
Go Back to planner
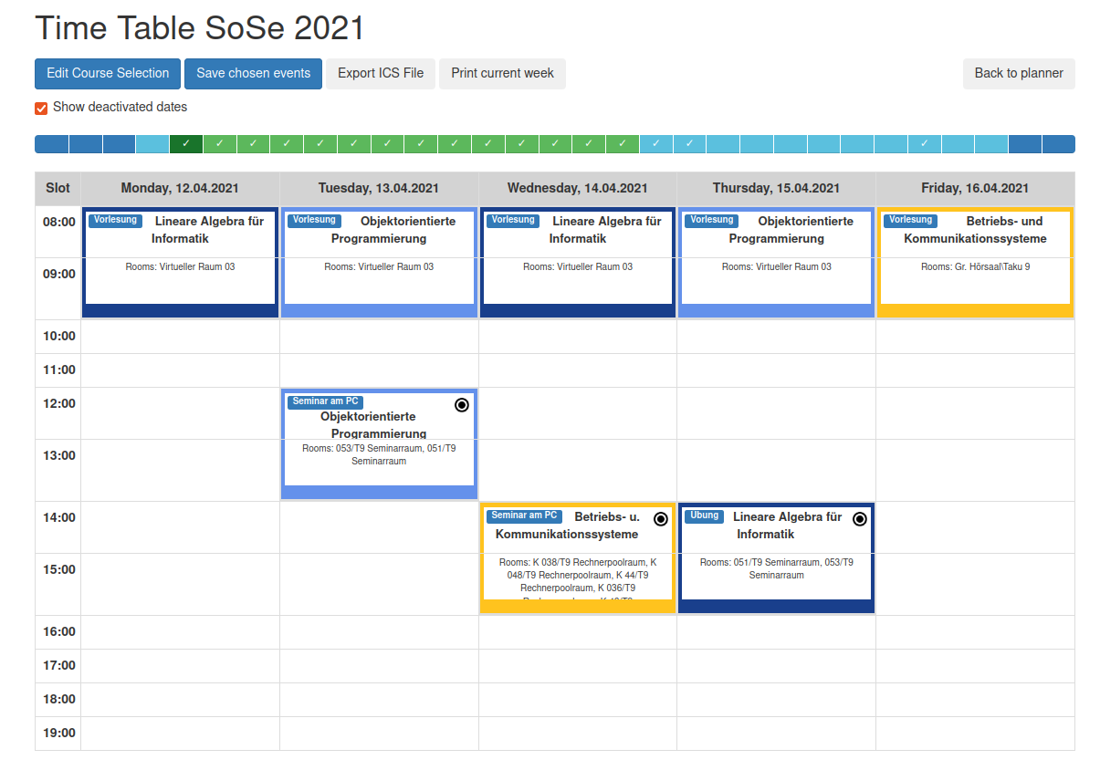[1019, 74]
